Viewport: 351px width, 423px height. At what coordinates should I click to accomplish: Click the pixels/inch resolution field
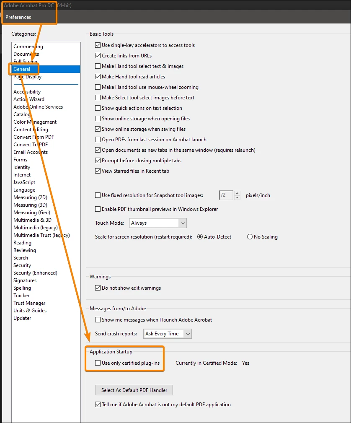[x=226, y=195]
